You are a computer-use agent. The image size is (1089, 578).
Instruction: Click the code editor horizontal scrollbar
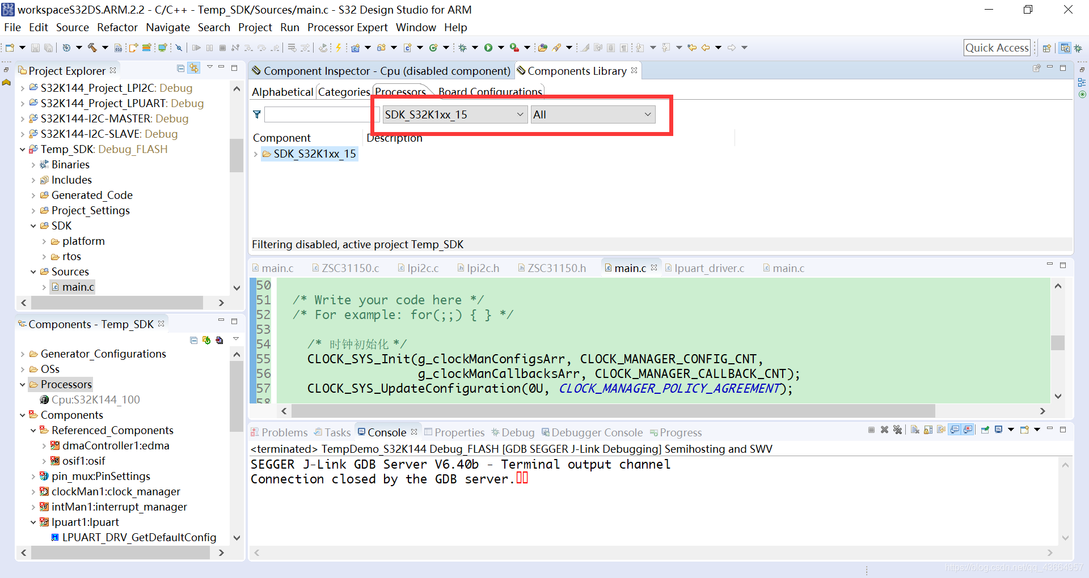coord(613,411)
